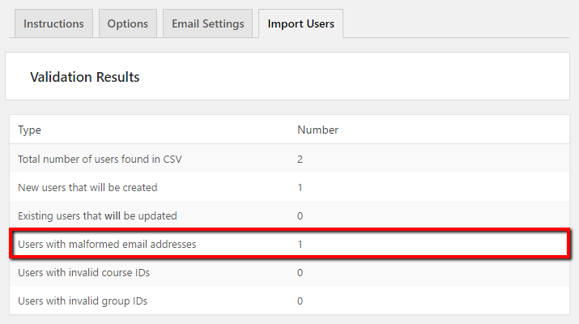The height and width of the screenshot is (324, 579).
Task: Go to the Email Settings tab
Action: point(207,23)
